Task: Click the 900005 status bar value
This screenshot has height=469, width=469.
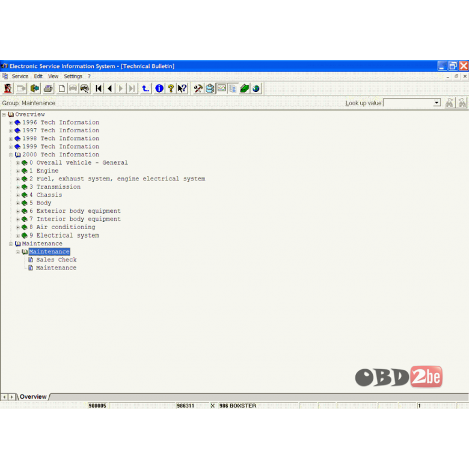Action: tap(97, 406)
